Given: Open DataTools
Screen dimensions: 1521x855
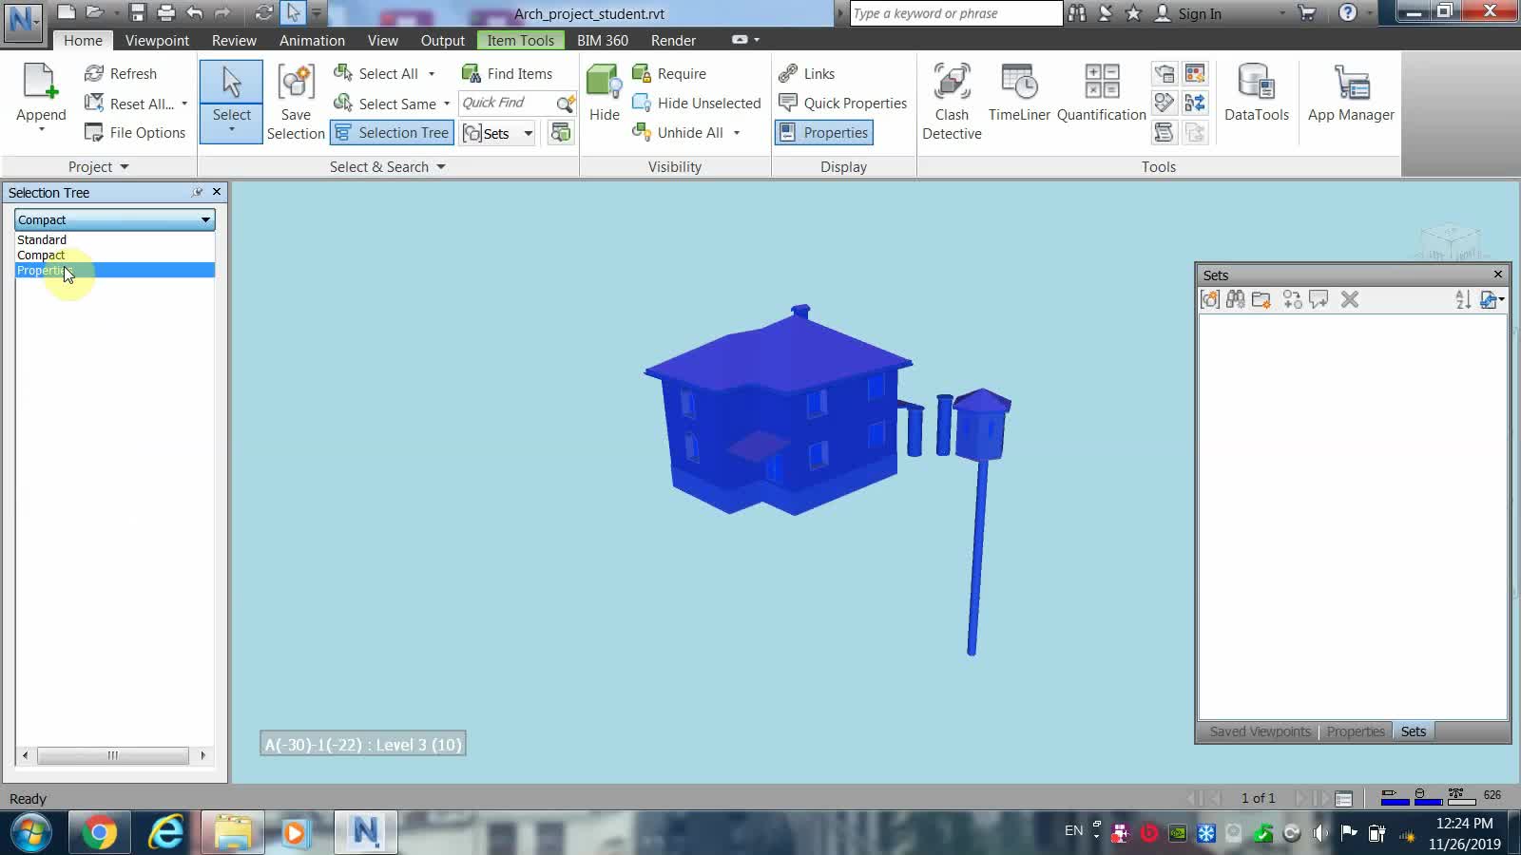Looking at the screenshot, I should (x=1256, y=93).
